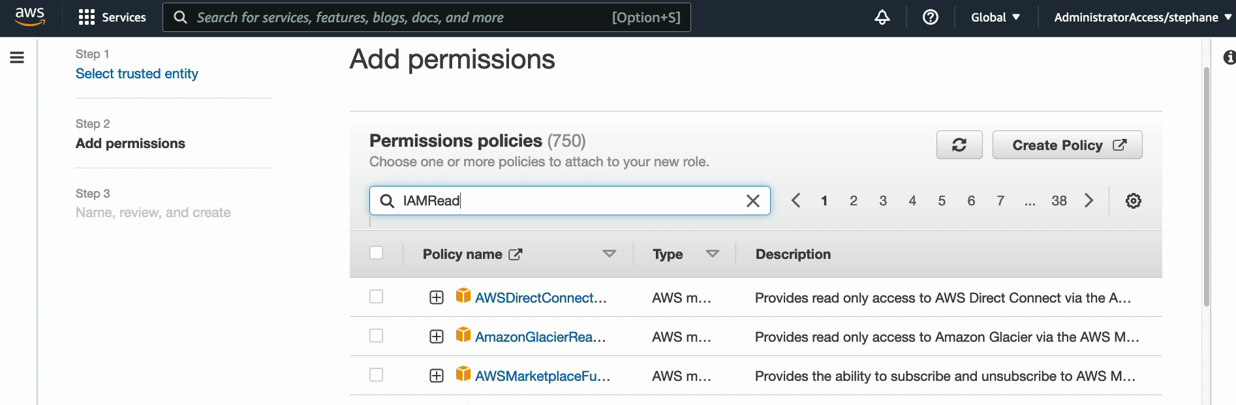Open the hamburger navigation menu
The height and width of the screenshot is (405, 1236).
18,57
